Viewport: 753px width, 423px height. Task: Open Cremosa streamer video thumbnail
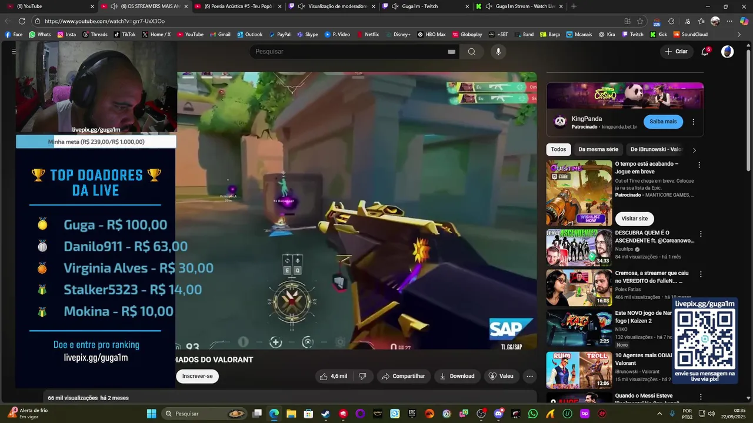click(x=579, y=288)
